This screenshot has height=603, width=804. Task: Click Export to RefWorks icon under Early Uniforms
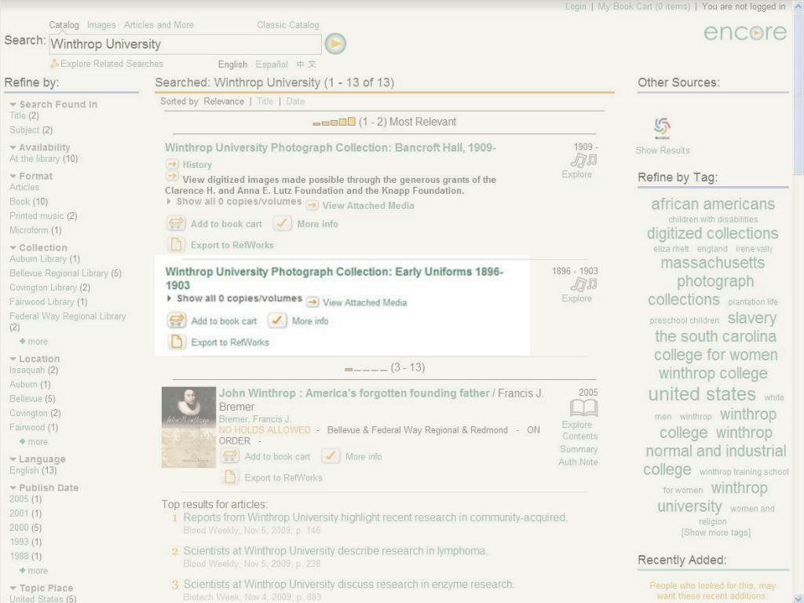click(x=177, y=342)
